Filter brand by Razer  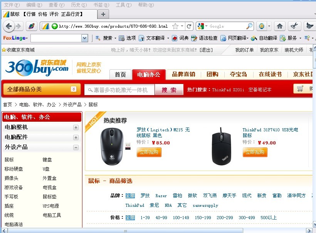[161, 196]
